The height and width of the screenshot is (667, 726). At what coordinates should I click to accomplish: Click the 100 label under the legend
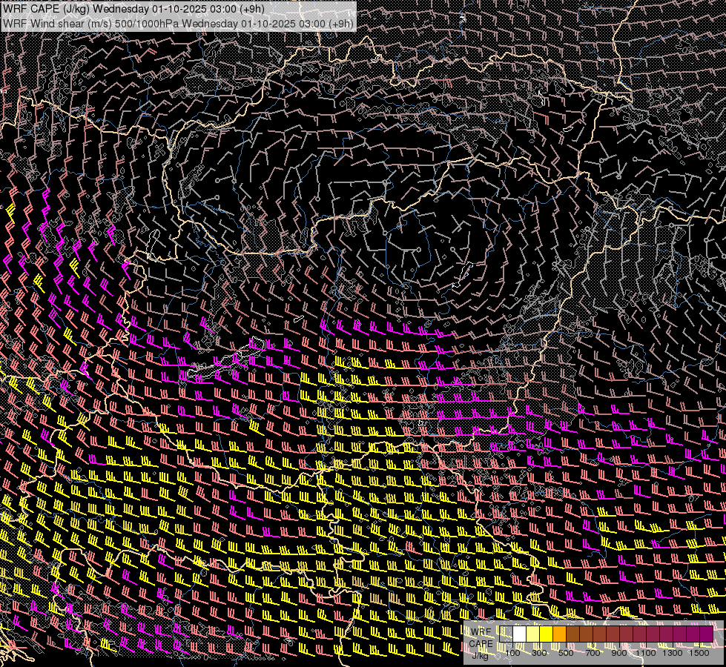(512, 653)
